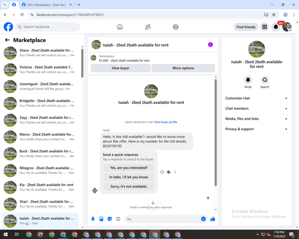Screen dimensions: 299x239
Task: Open more options dots beside message
Action: tap(175, 172)
